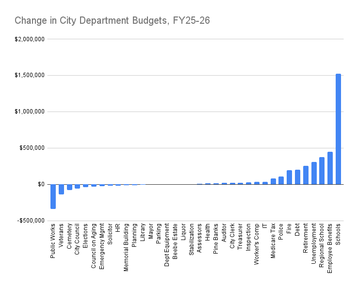358x288 pixels.
Task: Click the negative Public Works bar
Action: pos(53,196)
